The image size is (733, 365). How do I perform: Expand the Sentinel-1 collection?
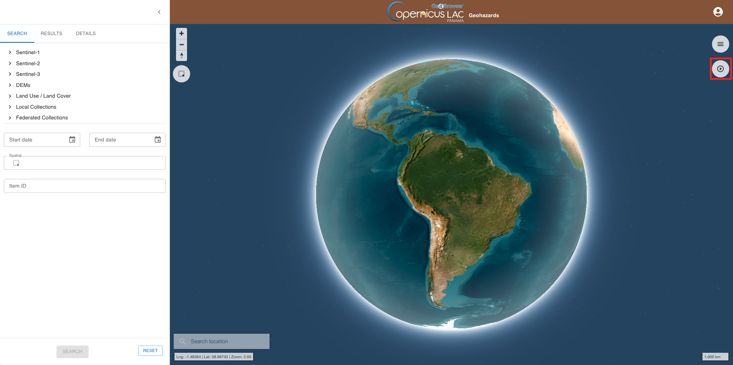[10, 53]
